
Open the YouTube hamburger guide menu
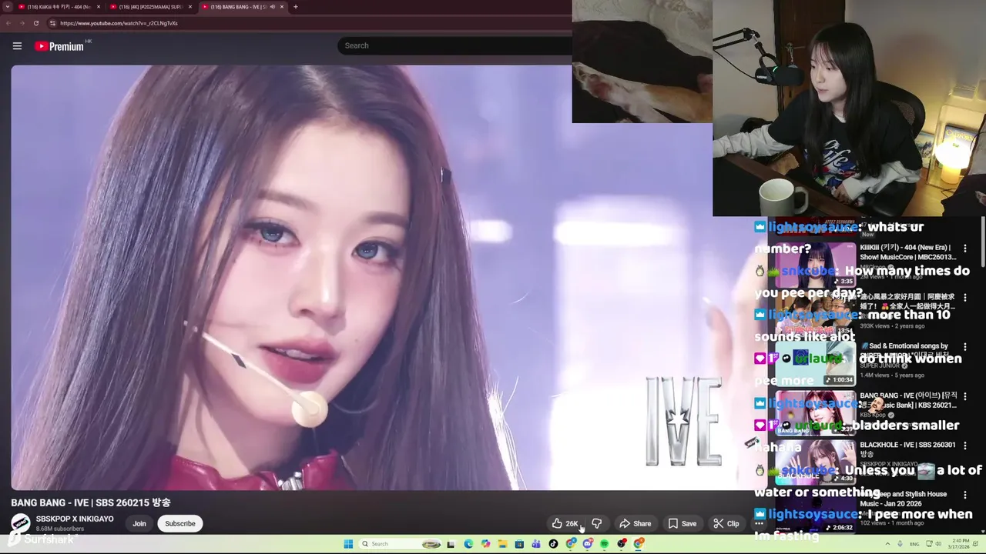coord(17,46)
